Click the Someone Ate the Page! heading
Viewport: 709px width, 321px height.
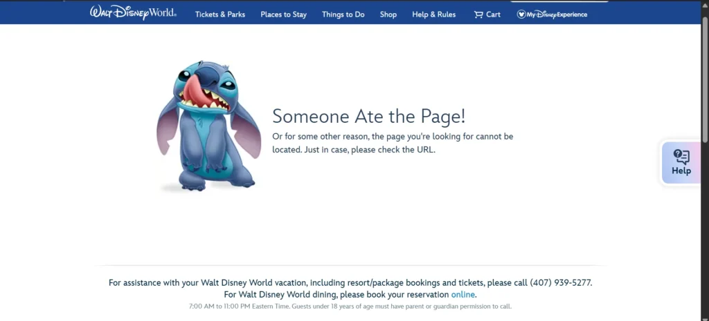click(x=368, y=116)
